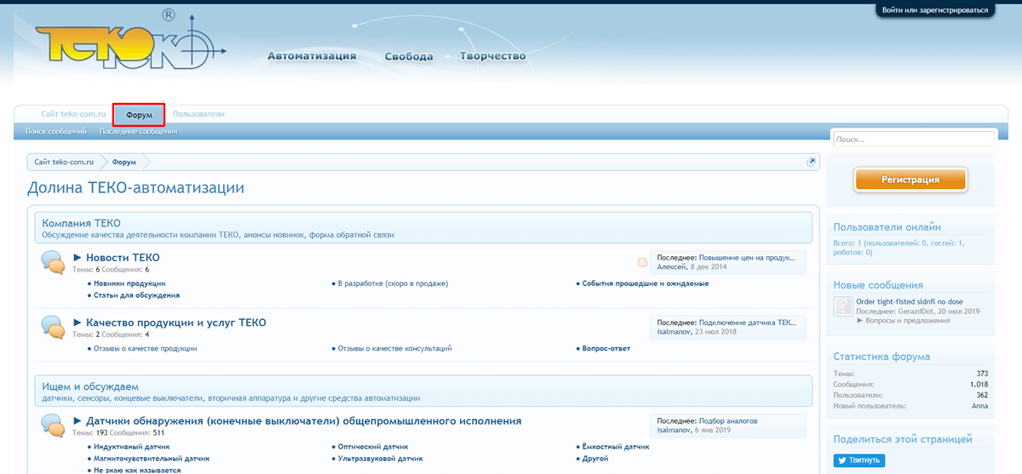Click the Twitter Твитнуть share button

859,460
